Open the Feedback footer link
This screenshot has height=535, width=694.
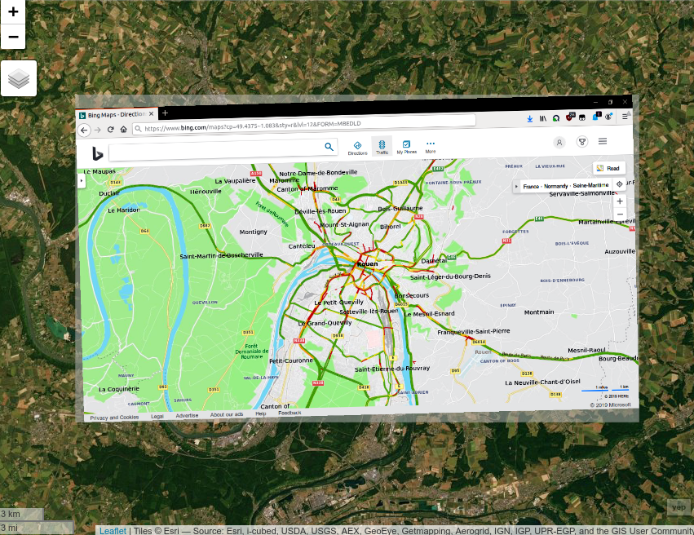pyautogui.click(x=290, y=413)
